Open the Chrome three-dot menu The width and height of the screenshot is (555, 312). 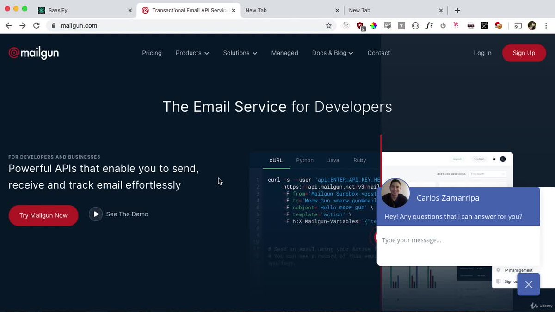546,26
